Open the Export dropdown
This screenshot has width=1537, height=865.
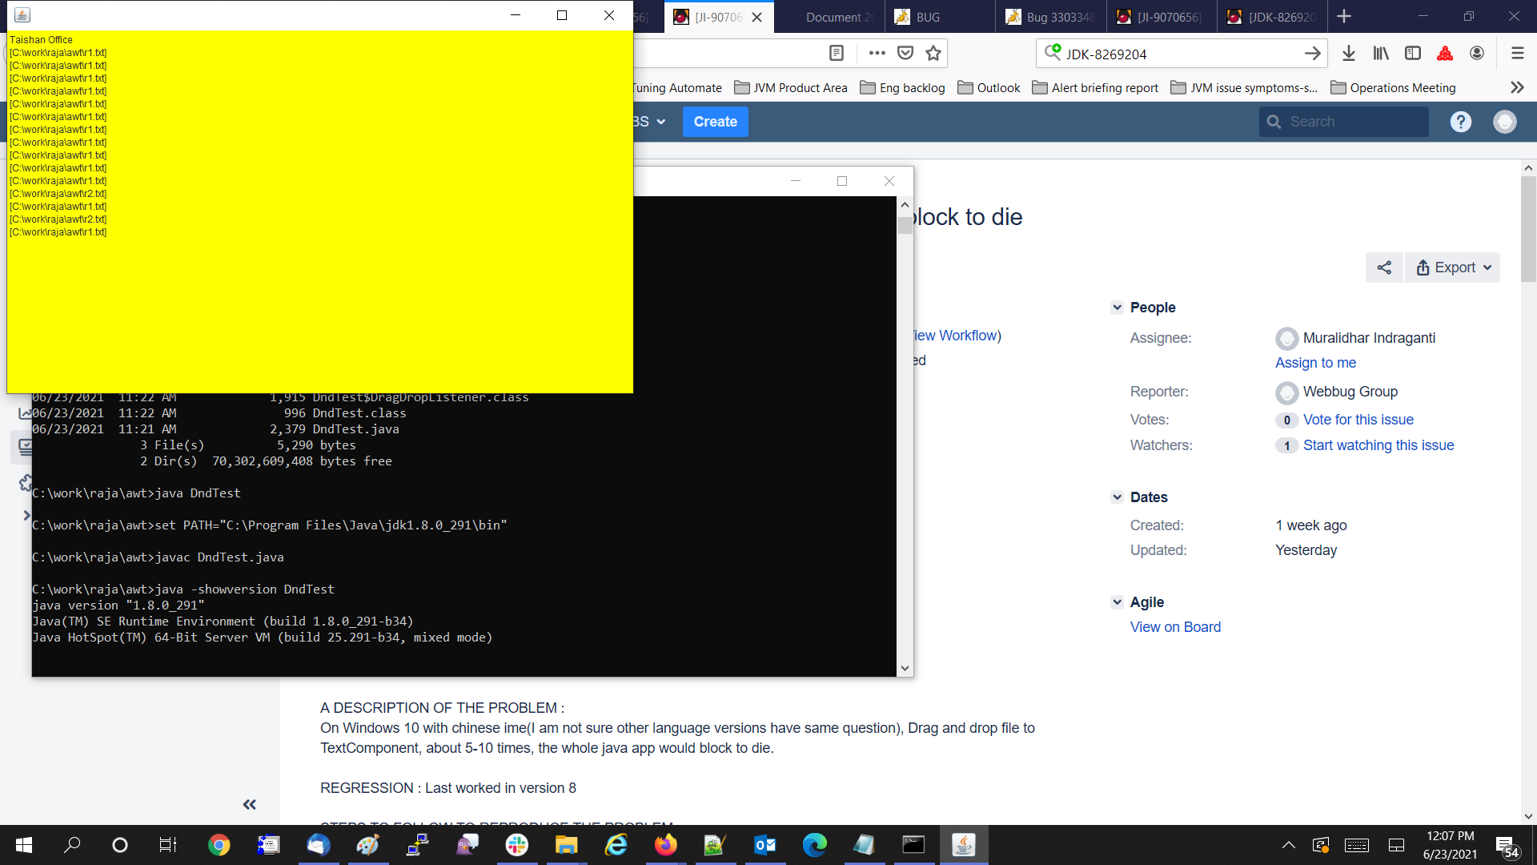tap(1453, 268)
